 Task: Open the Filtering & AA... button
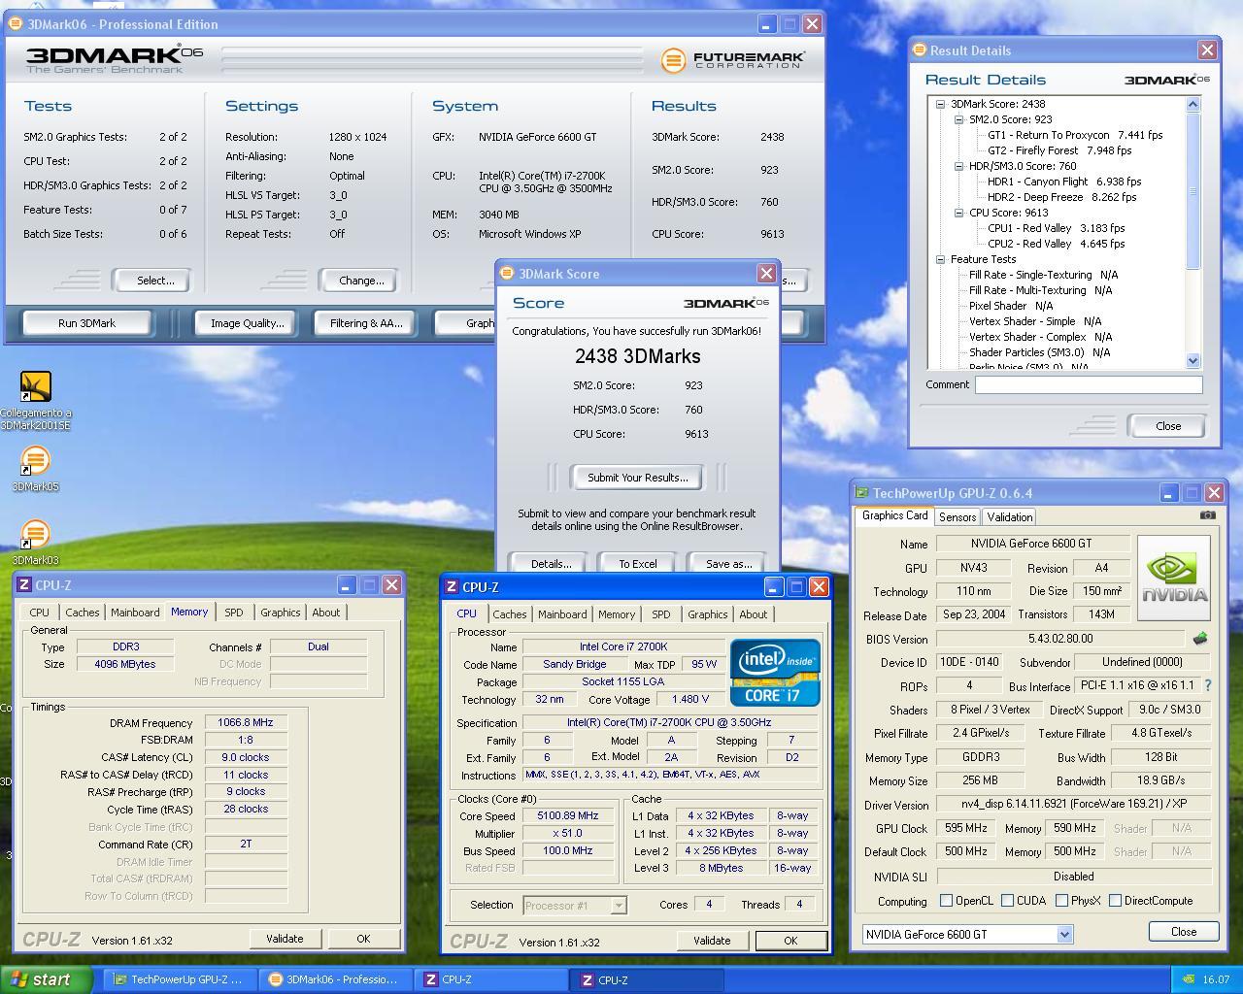coord(366,323)
